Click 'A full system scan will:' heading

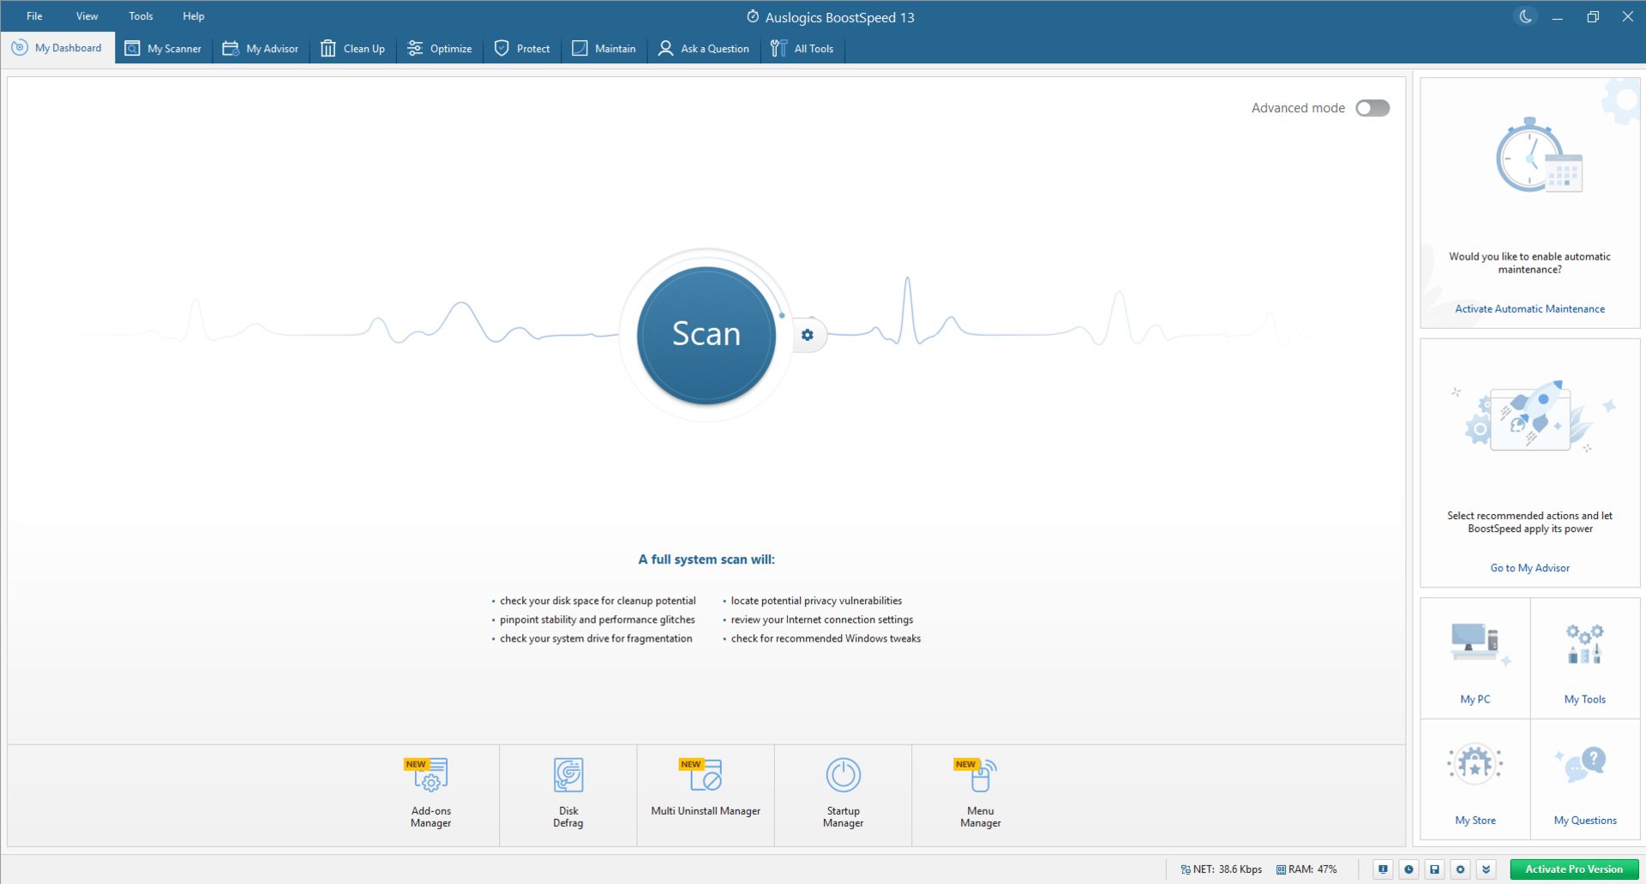click(x=706, y=559)
